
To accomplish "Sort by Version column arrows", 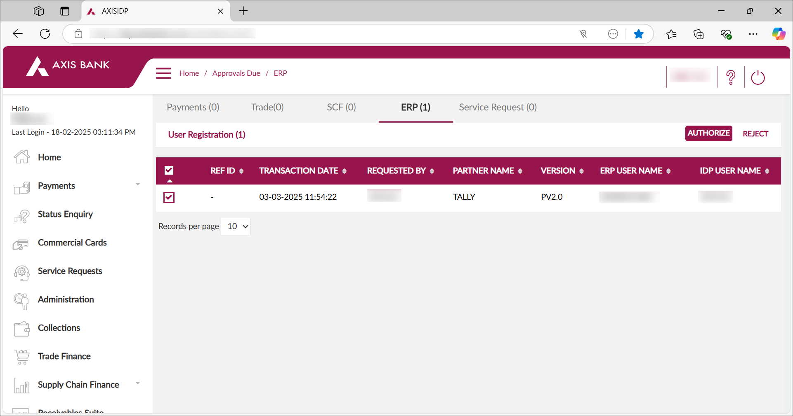I will (581, 171).
